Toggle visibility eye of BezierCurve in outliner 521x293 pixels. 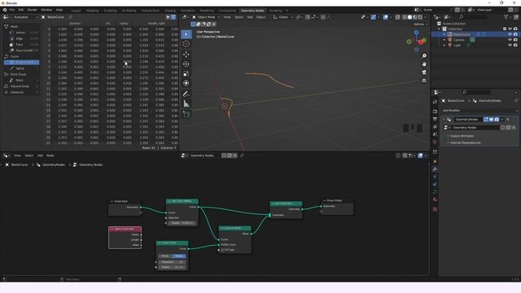click(x=510, y=34)
